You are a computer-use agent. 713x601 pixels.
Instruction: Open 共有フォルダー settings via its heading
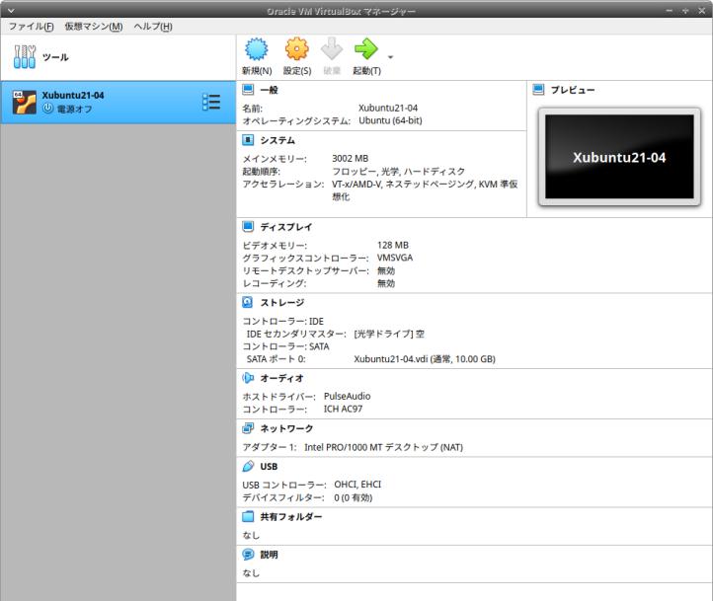(291, 517)
